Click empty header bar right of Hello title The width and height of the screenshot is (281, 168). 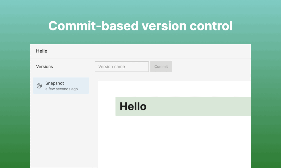point(149,51)
